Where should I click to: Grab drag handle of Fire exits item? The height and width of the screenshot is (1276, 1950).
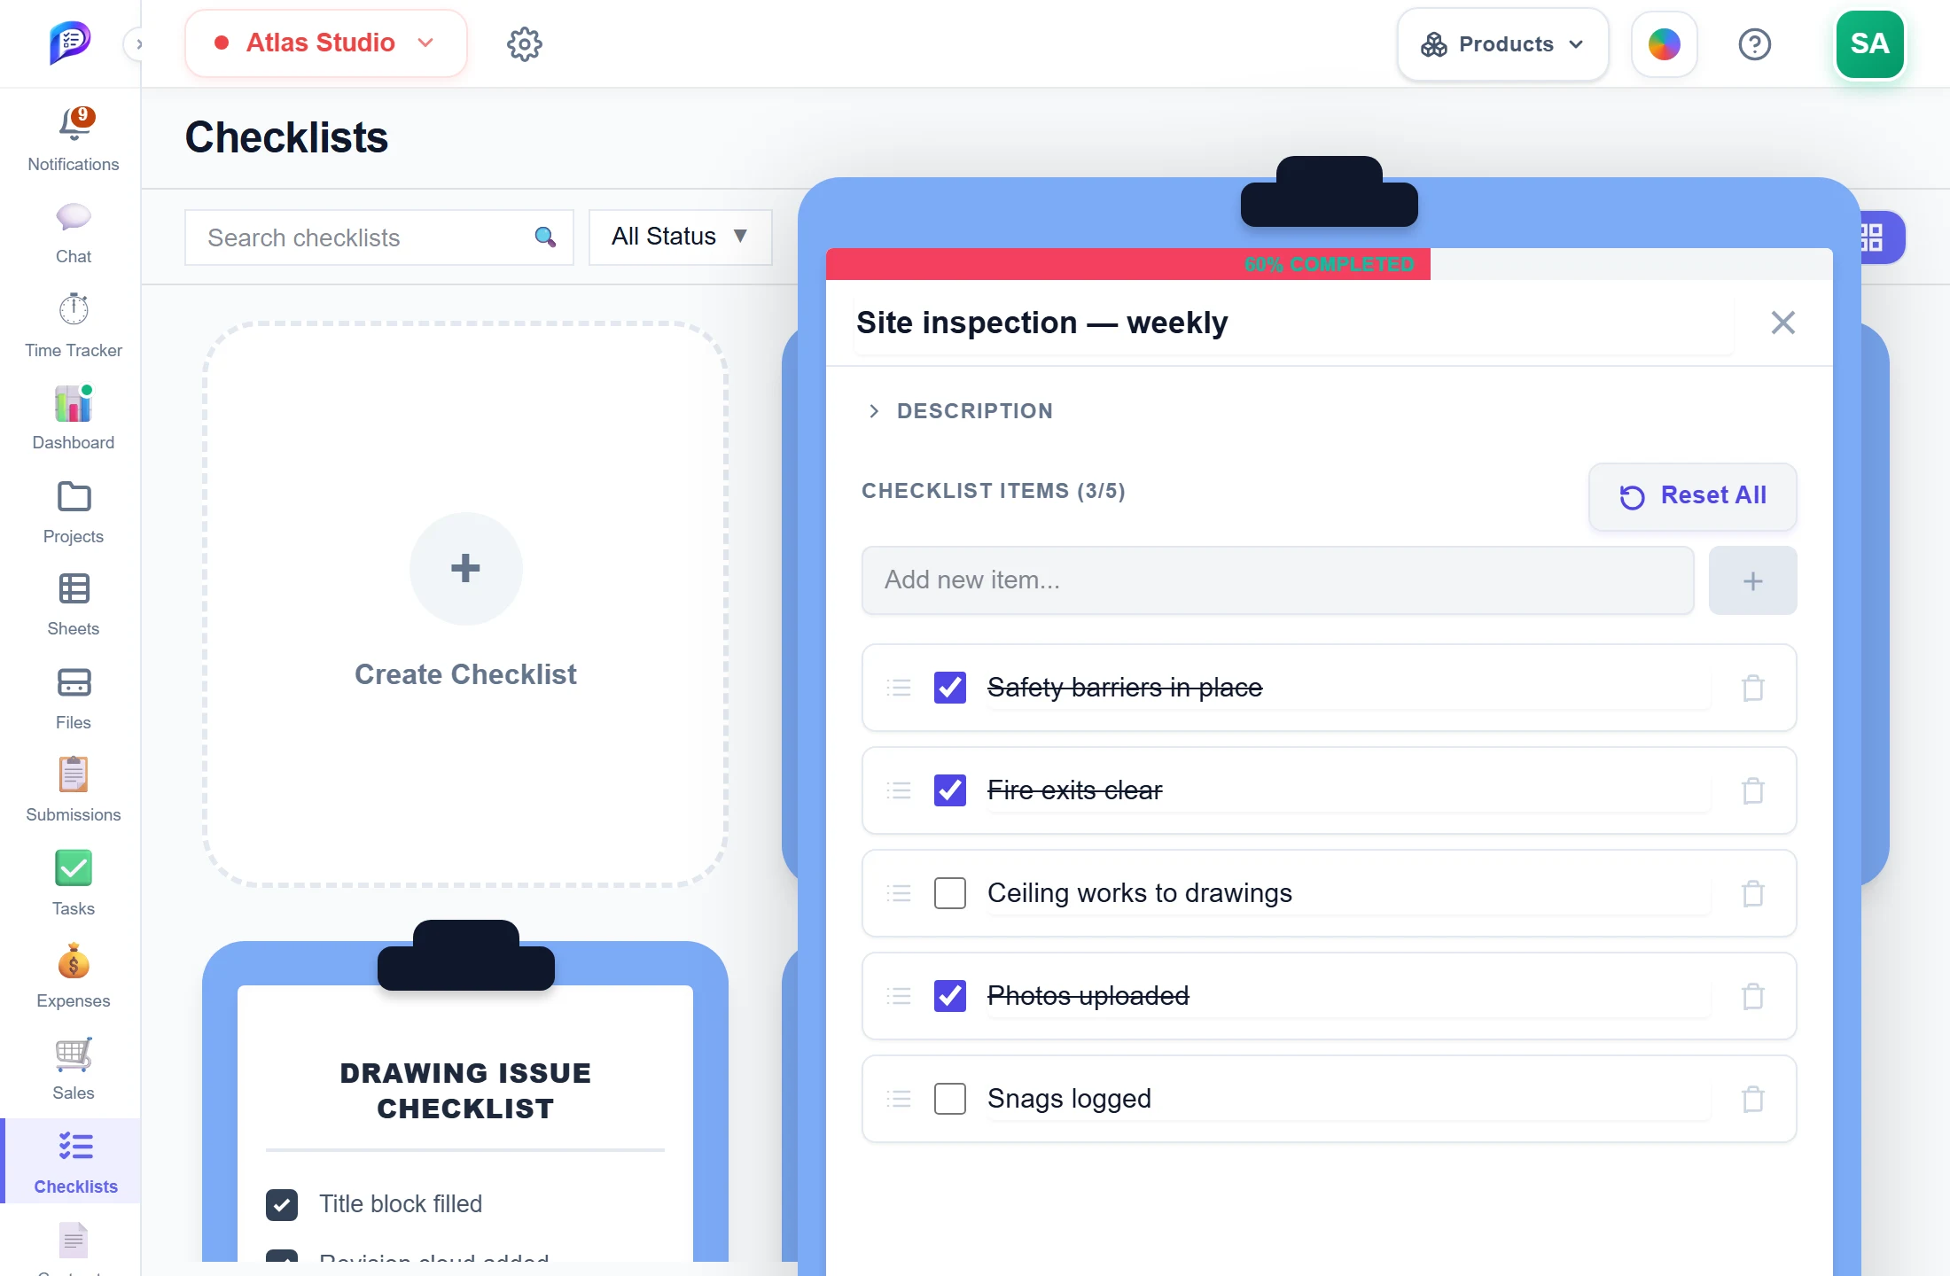(x=899, y=790)
